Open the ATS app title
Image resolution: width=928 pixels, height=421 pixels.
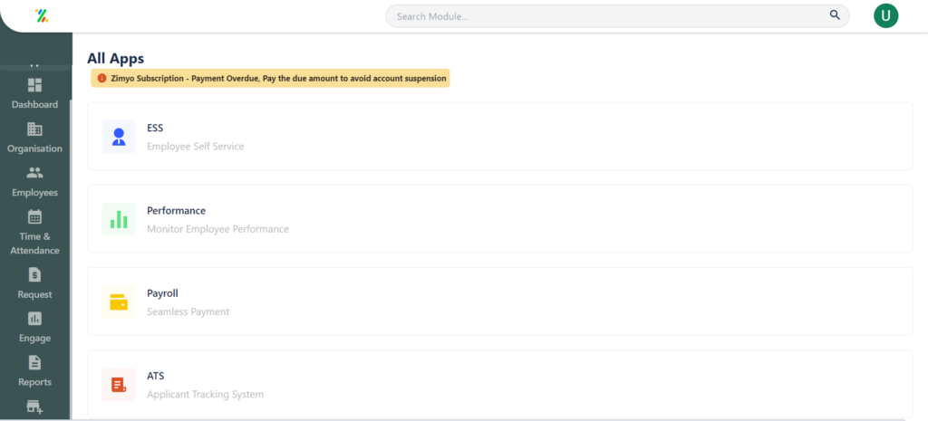click(156, 376)
